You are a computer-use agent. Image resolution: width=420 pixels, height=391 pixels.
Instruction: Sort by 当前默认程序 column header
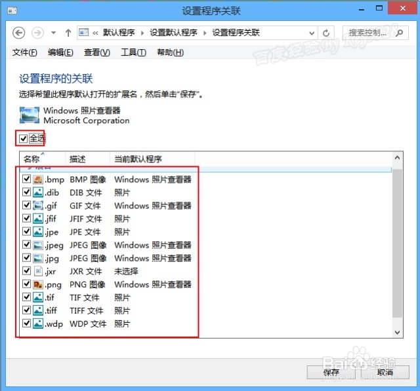(152, 158)
